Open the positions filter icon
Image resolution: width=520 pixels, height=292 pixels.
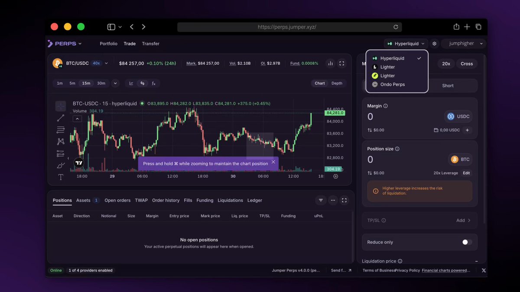[x=321, y=200]
